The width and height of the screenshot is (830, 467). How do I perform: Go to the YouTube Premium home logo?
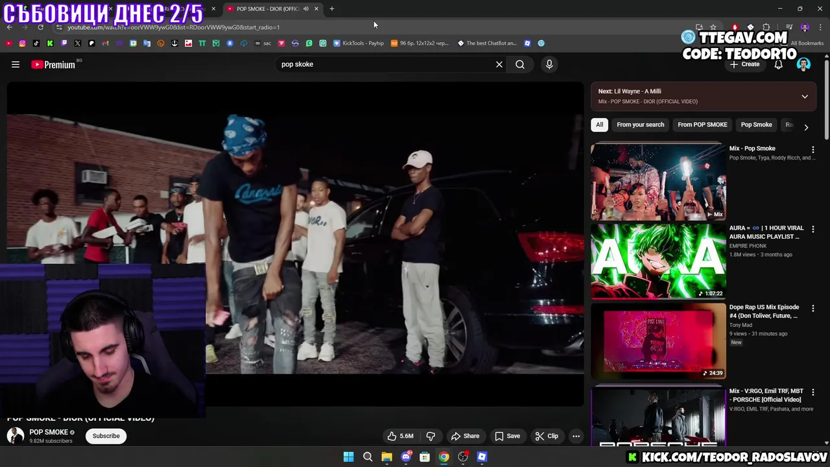click(x=54, y=64)
